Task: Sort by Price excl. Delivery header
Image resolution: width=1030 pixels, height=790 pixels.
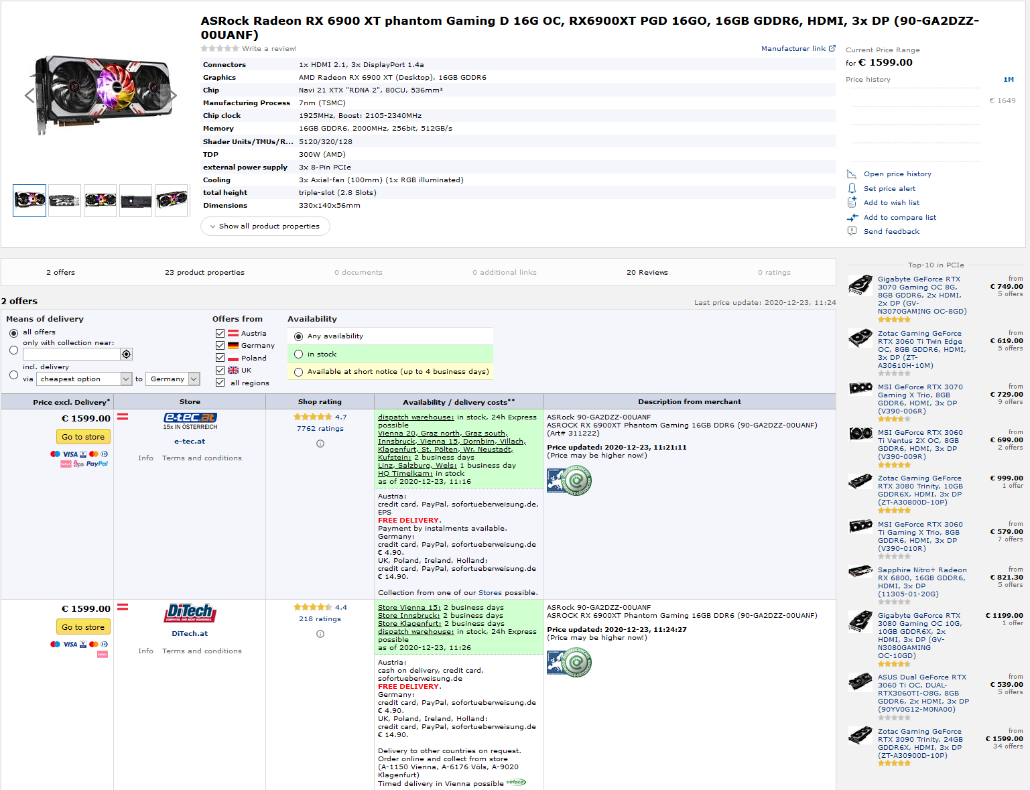Action: click(71, 402)
